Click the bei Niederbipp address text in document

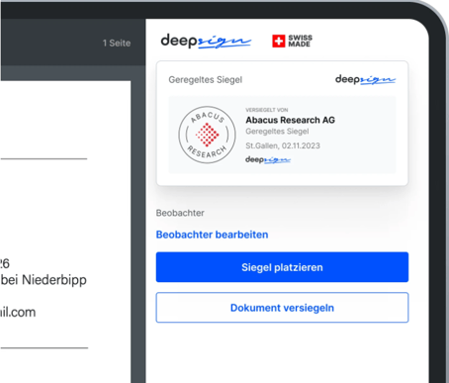(x=44, y=280)
